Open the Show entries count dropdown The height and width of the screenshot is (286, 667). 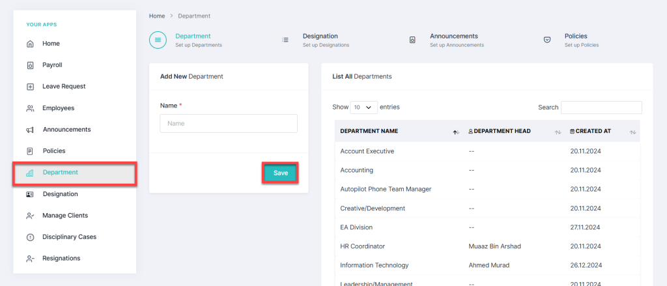coord(363,107)
